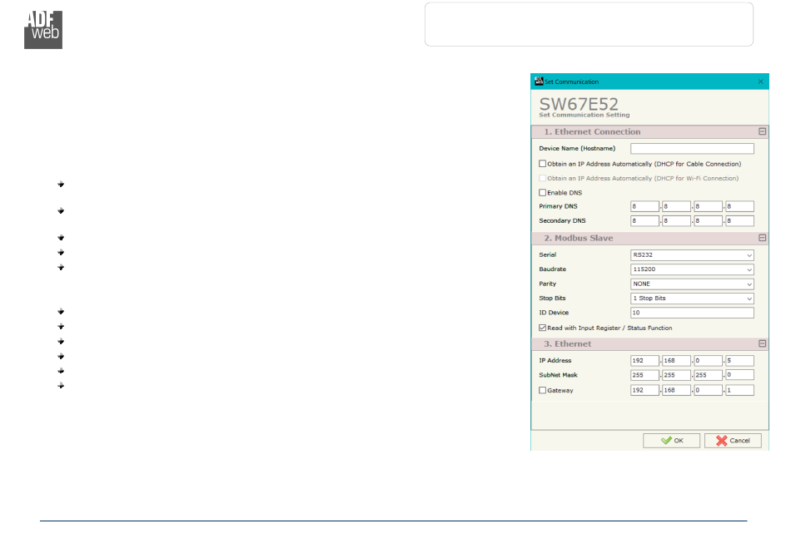Viewport: 791px width, 548px height.
Task: Collapse the 3. Ethernet section
Action: click(762, 343)
